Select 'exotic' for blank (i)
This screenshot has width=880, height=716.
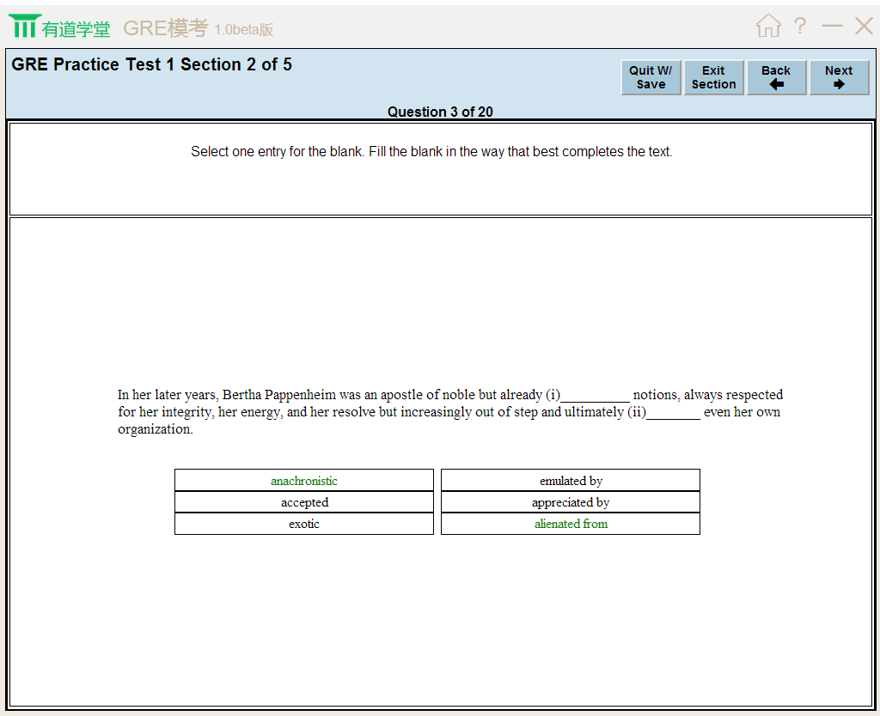304,524
